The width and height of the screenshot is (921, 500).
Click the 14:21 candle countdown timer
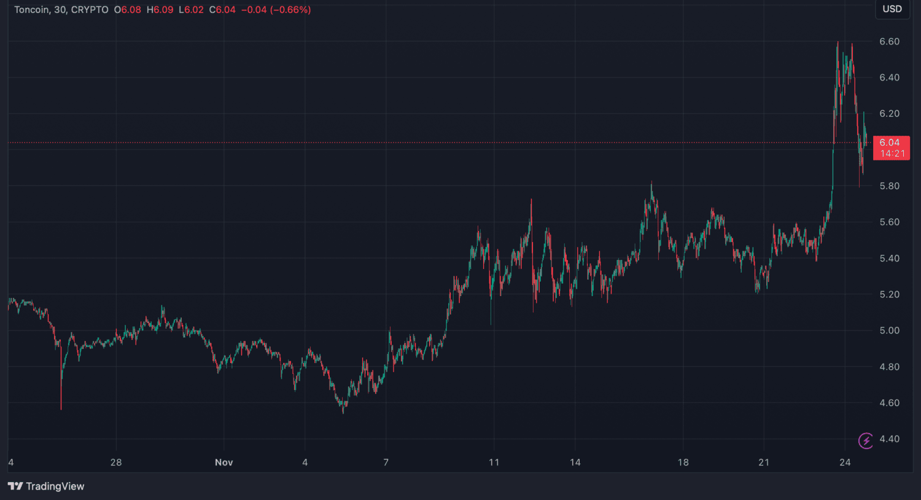(x=892, y=154)
